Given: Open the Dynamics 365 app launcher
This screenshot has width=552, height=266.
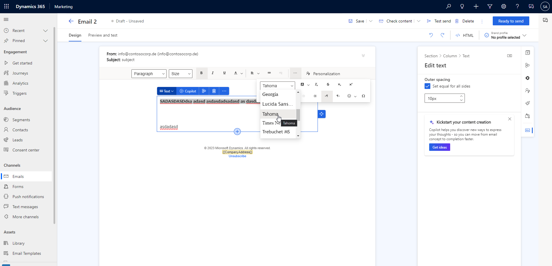Looking at the screenshot, I should click(x=7, y=6).
